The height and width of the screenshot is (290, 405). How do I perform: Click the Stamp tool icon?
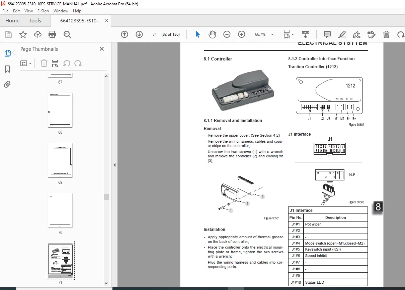tap(371, 34)
